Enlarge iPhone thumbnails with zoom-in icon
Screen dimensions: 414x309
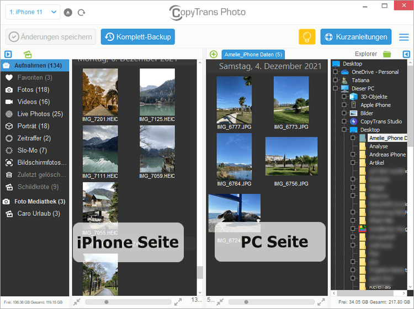pyautogui.click(x=178, y=302)
